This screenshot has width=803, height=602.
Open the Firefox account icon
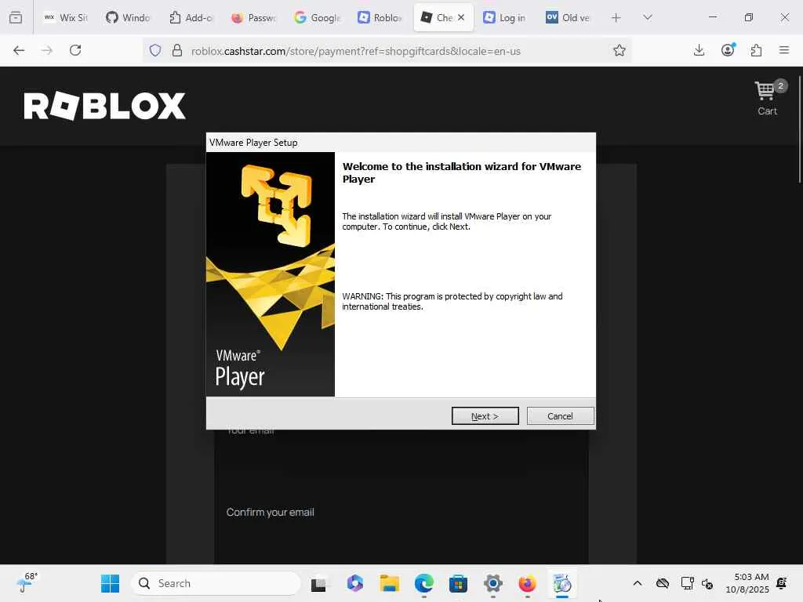click(728, 50)
